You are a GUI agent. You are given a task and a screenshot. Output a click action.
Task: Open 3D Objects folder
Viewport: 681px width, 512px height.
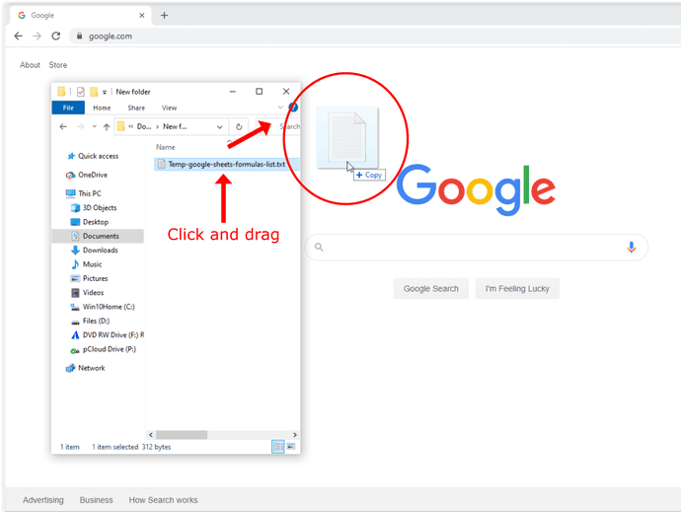tap(100, 207)
